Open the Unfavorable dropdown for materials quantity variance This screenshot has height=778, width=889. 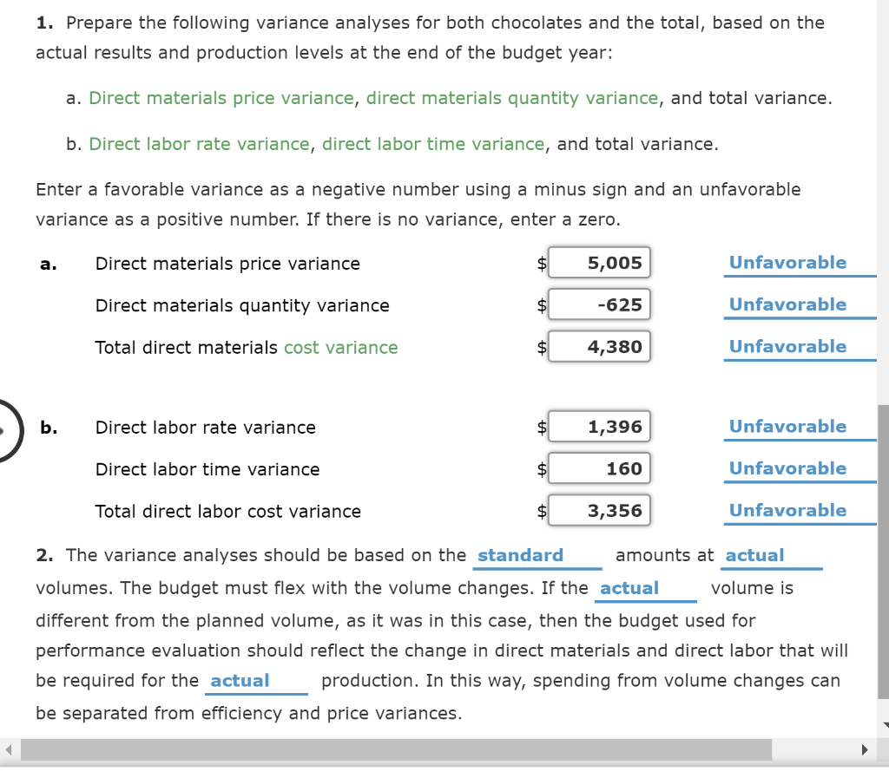click(788, 304)
